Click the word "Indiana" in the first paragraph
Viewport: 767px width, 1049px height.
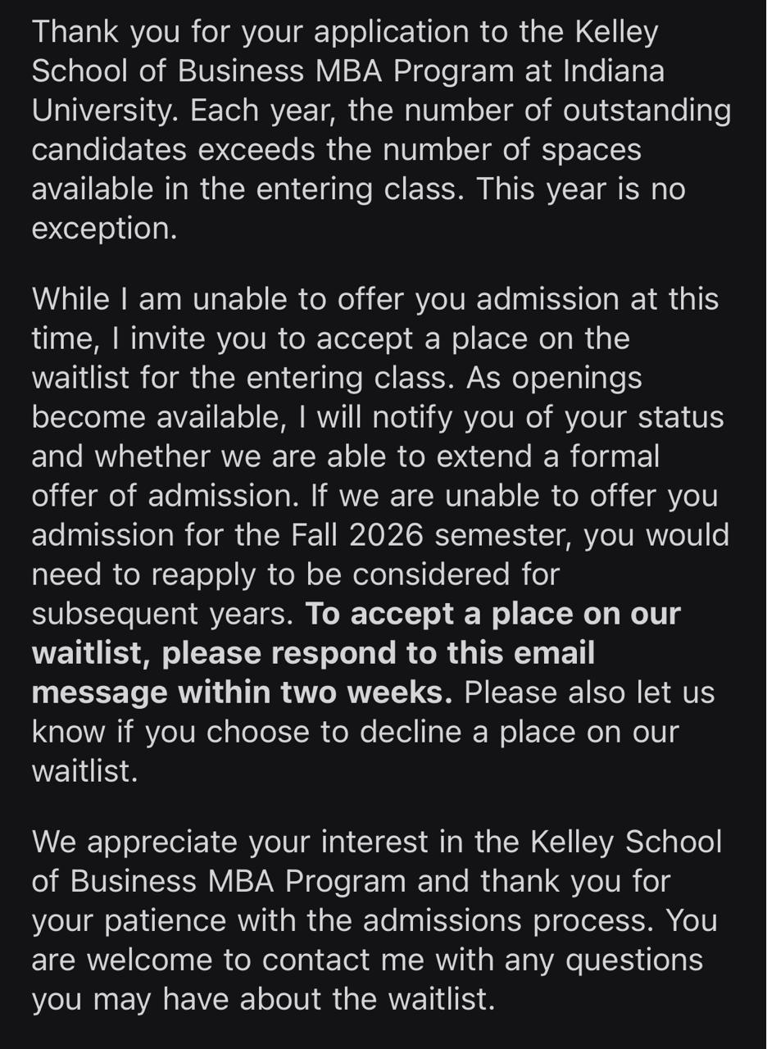coord(613,71)
